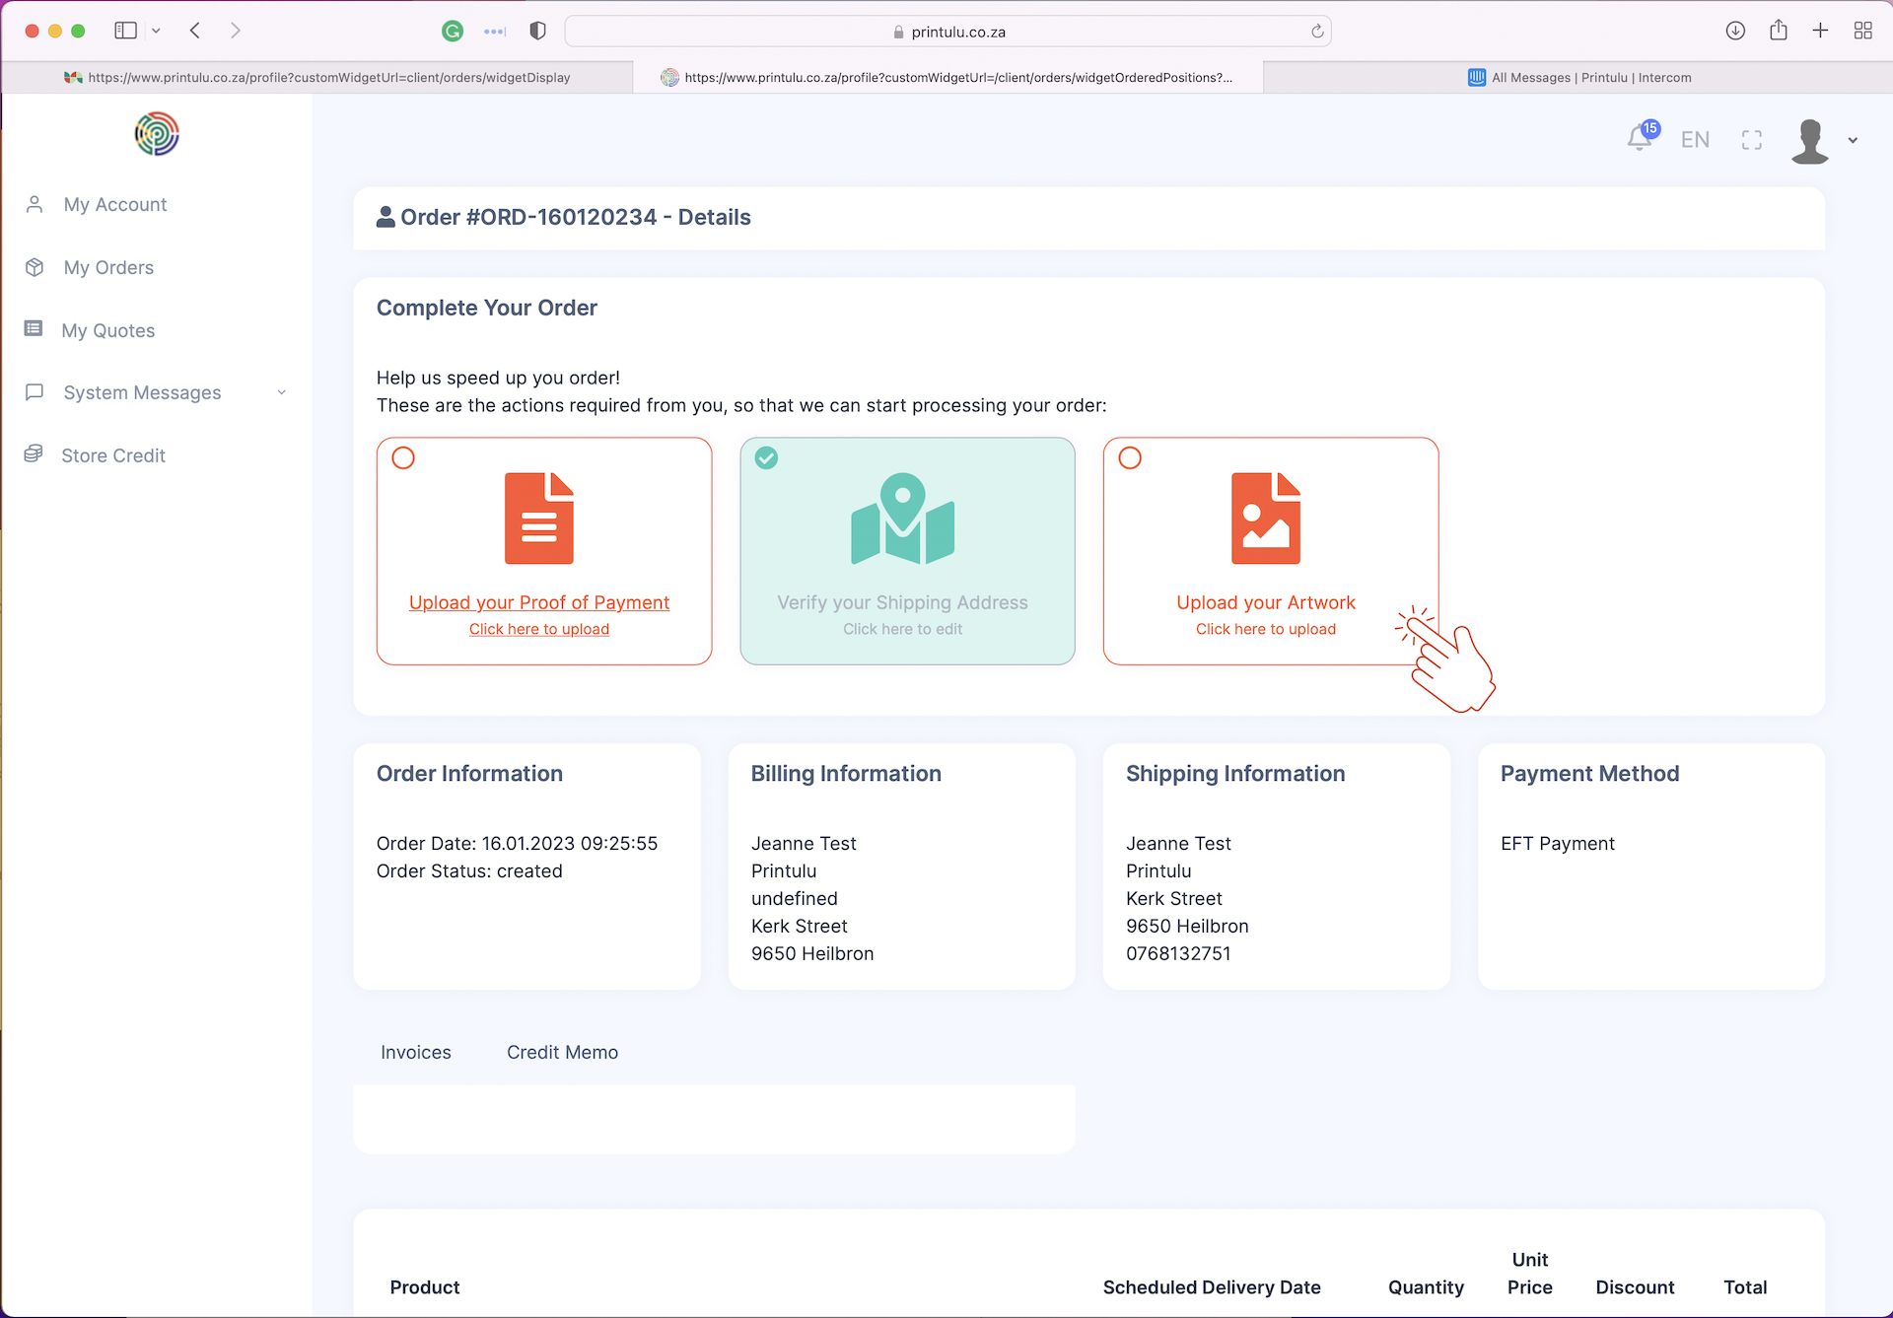Open My Quotes in the sidebar
The width and height of the screenshot is (1893, 1318).
pyautogui.click(x=108, y=330)
